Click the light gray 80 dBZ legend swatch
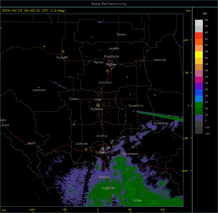The height and width of the screenshot is (213, 218). point(199,23)
